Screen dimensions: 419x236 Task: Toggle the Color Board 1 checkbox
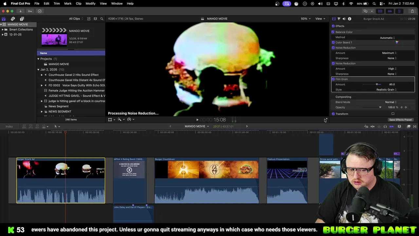click(x=333, y=42)
